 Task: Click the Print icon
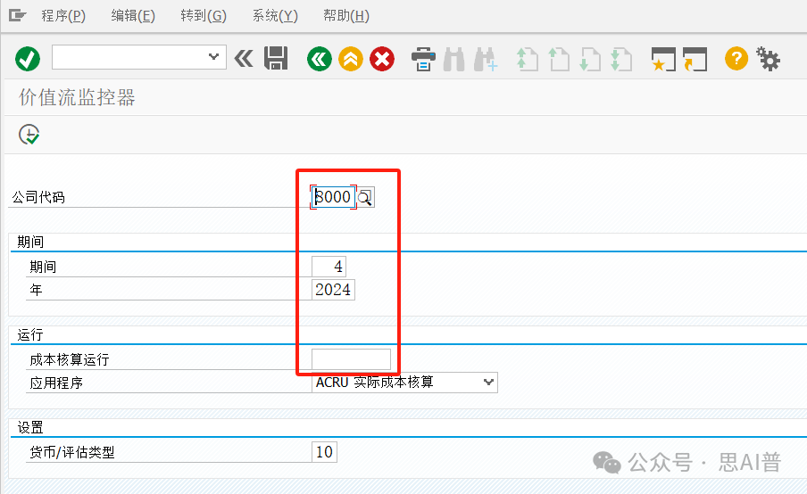(423, 59)
